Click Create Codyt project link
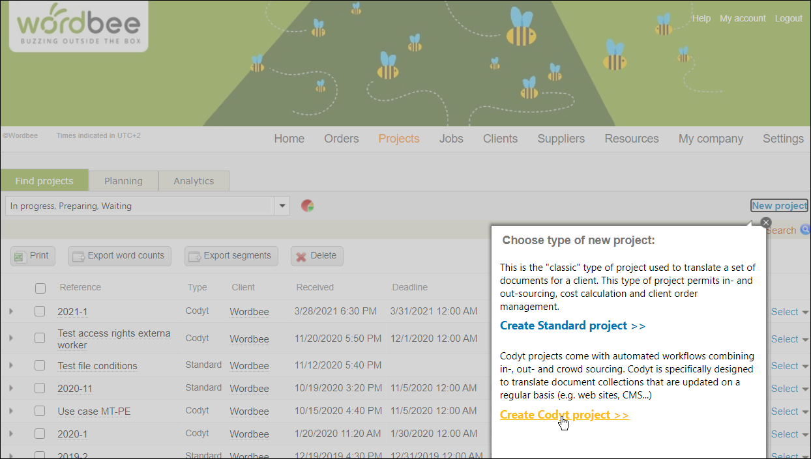 click(x=564, y=415)
